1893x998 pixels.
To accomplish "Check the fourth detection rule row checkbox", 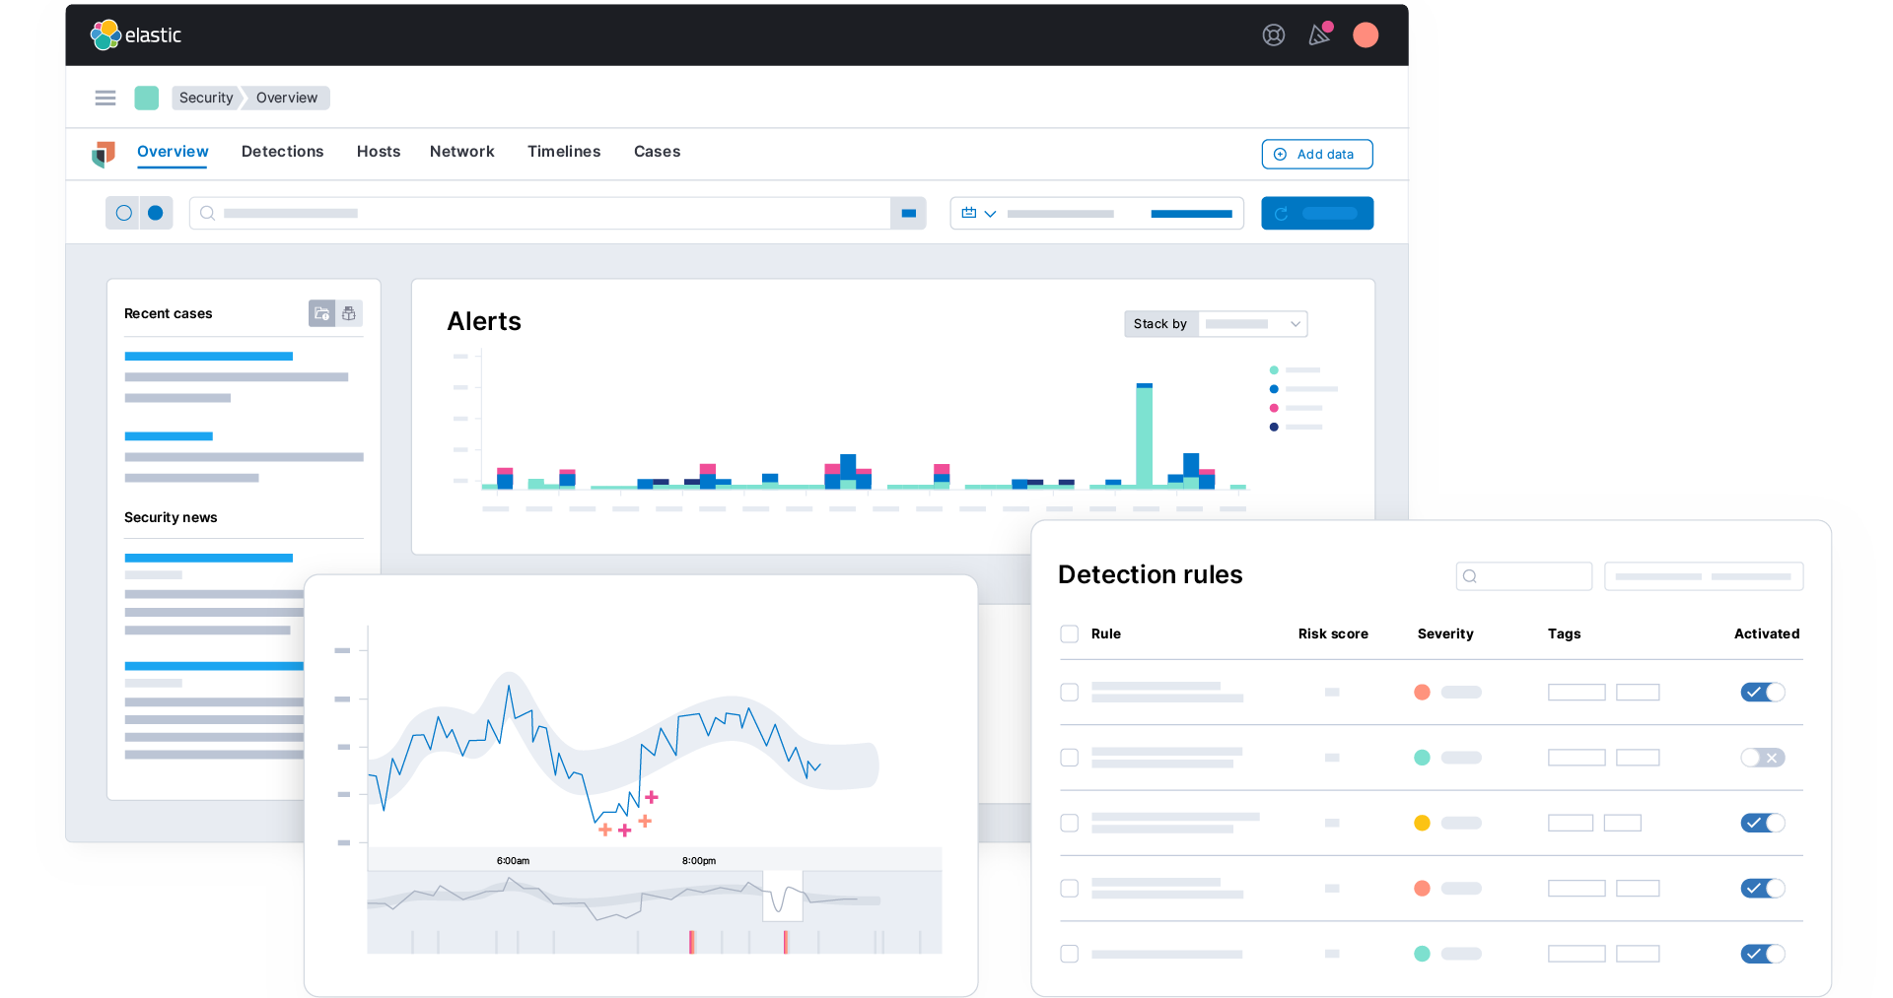I will (x=1069, y=889).
